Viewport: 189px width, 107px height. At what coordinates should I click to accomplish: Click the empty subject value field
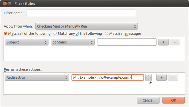point(127,42)
